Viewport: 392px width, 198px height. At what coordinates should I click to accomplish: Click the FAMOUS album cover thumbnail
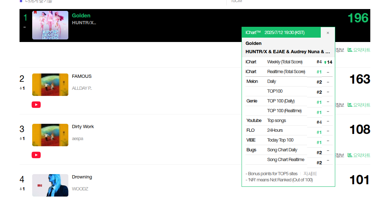[50, 85]
